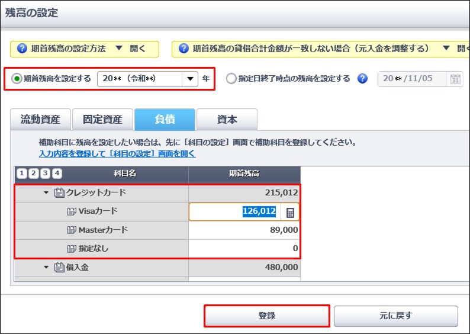
Task: Show hierarchy level 4 in the table header
Action: 57,174
